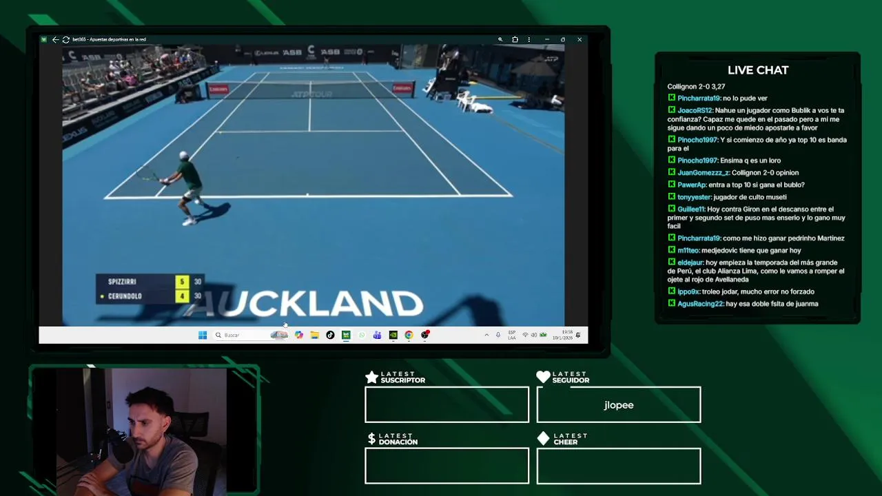Open the clock and date in the taskbar

click(x=562, y=335)
